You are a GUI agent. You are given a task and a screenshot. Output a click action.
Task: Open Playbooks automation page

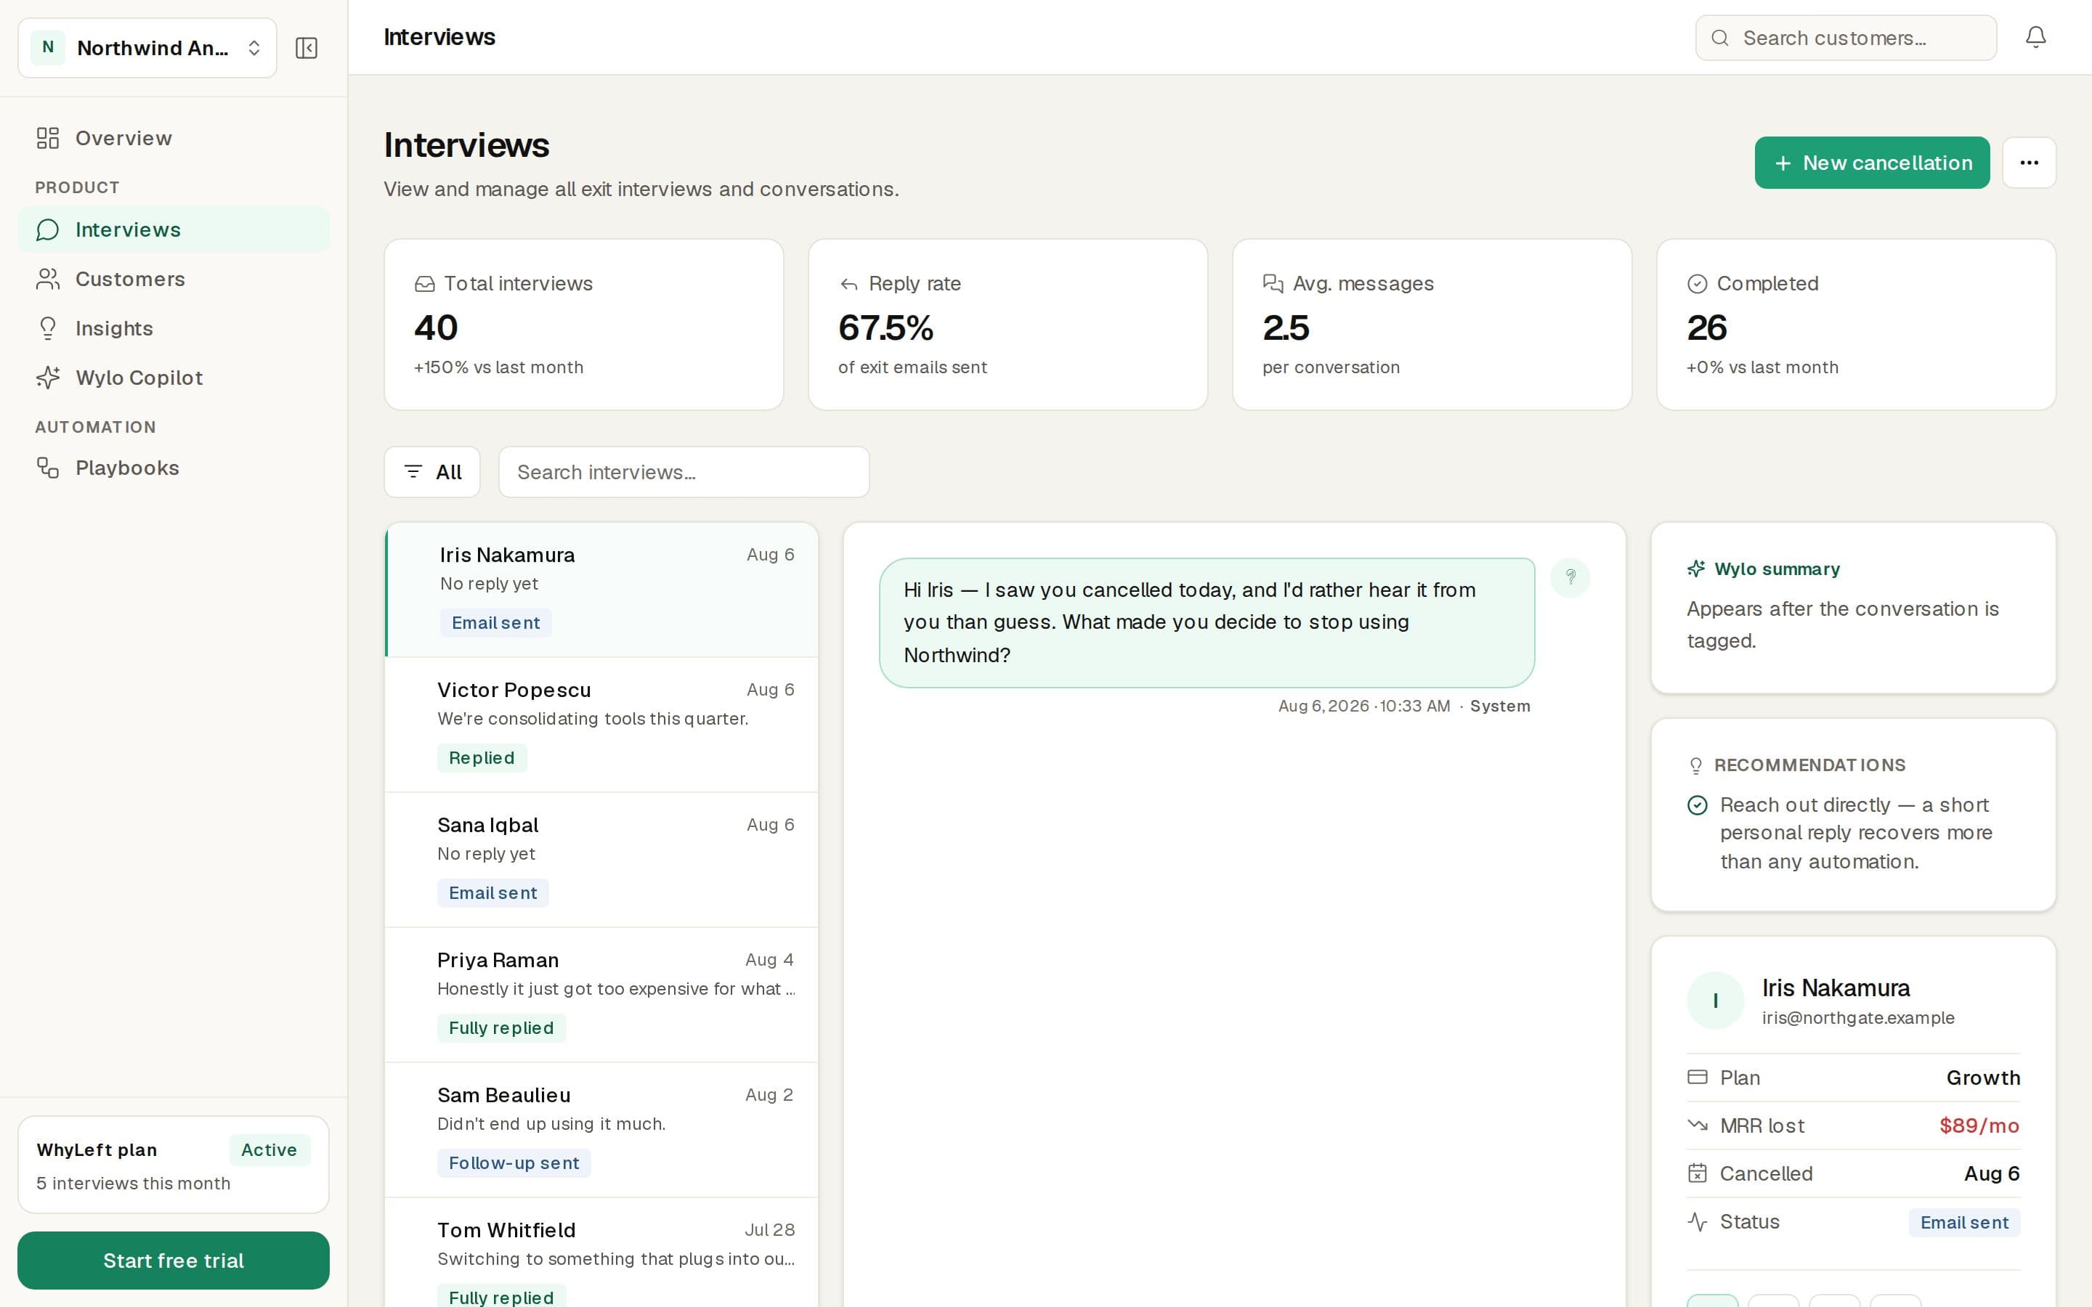point(173,468)
